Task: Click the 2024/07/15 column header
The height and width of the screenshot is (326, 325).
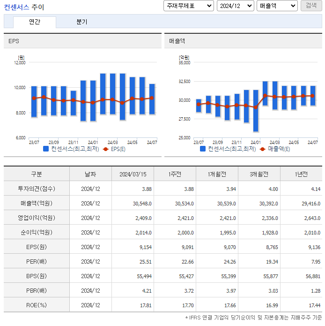Action: 133,174
